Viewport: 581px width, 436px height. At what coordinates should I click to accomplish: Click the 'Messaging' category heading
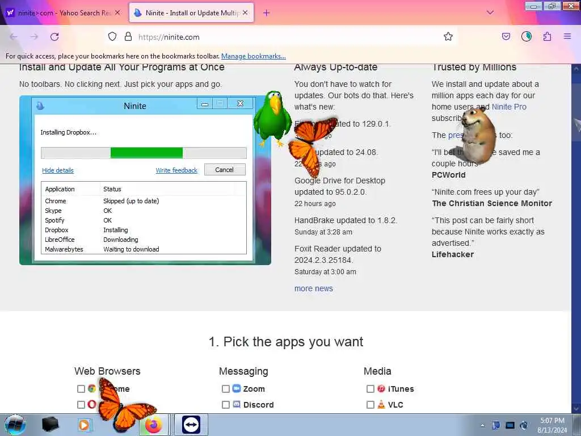(x=243, y=371)
